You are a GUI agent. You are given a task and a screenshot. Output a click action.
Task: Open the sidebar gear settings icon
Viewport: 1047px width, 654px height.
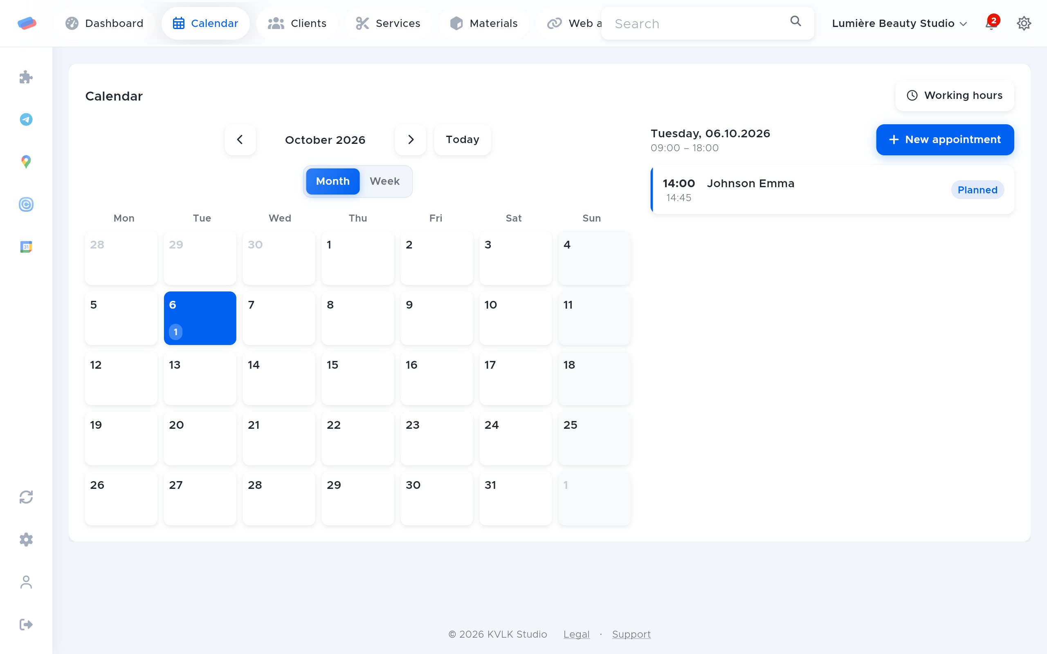(x=26, y=540)
